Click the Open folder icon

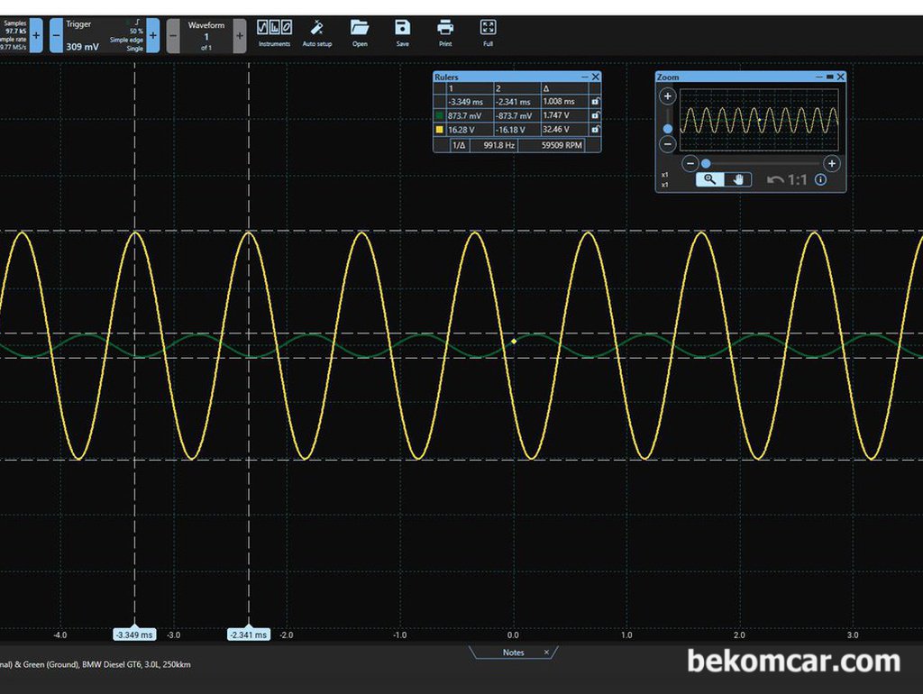pyautogui.click(x=360, y=33)
